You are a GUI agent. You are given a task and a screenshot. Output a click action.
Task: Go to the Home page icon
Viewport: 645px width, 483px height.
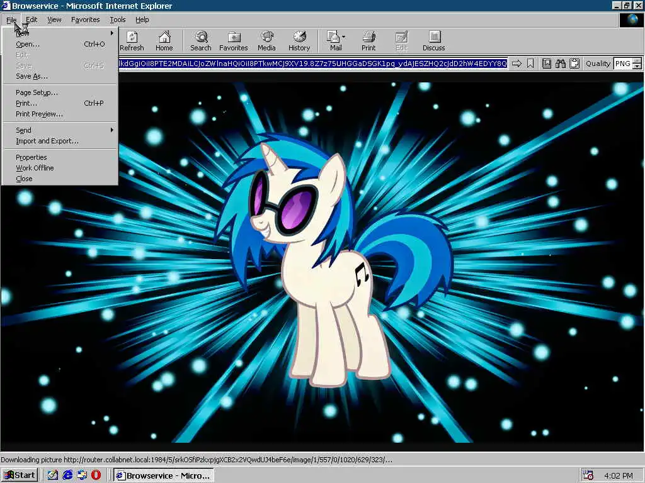164,41
